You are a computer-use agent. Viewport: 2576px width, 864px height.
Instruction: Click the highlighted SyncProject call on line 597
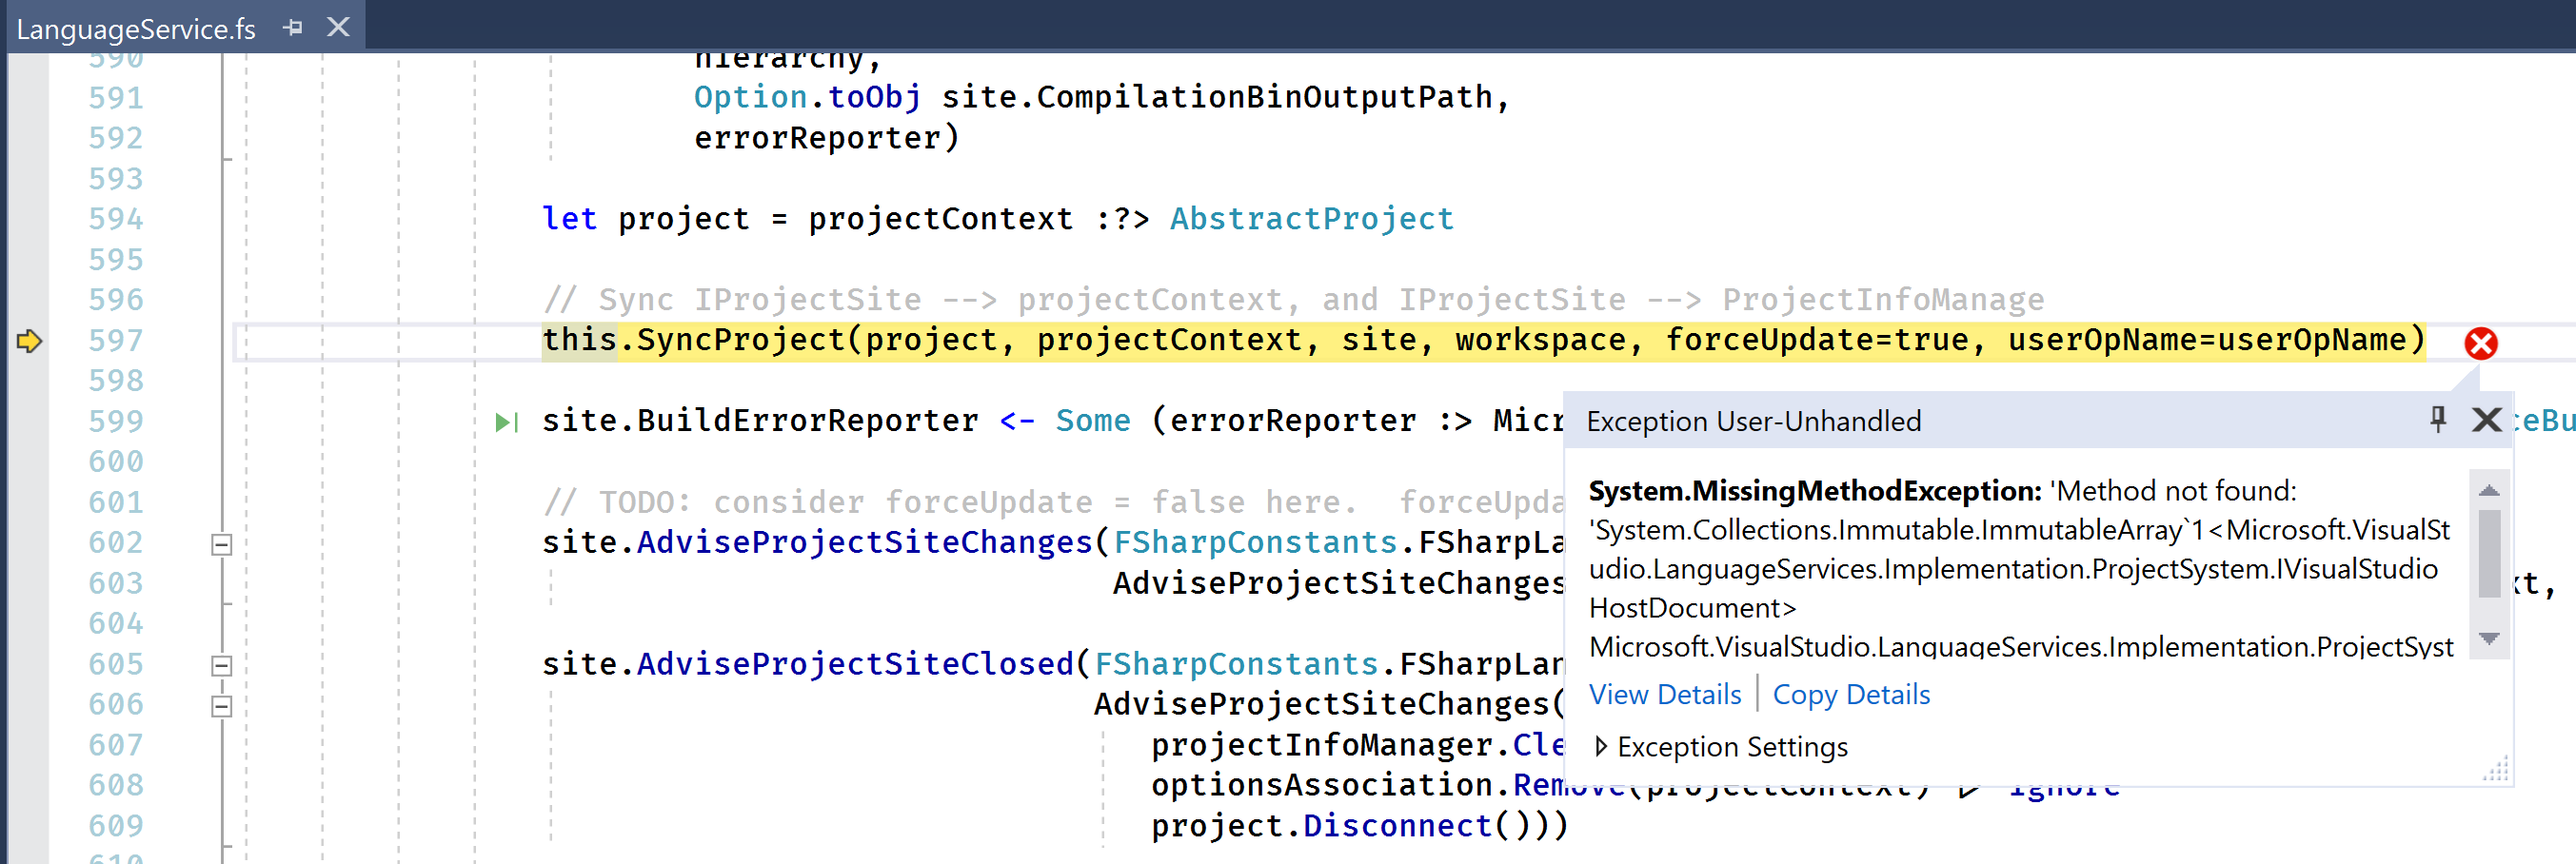click(760, 340)
